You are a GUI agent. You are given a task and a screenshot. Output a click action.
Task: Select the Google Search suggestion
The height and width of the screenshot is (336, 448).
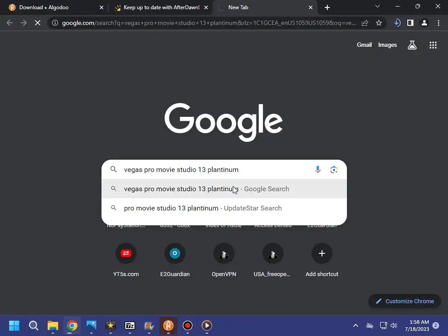(224, 189)
